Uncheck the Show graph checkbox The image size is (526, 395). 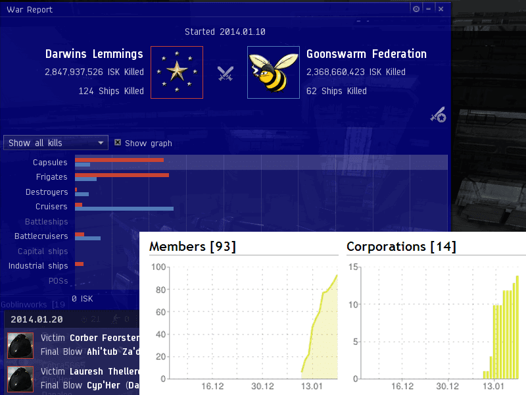pyautogui.click(x=118, y=142)
